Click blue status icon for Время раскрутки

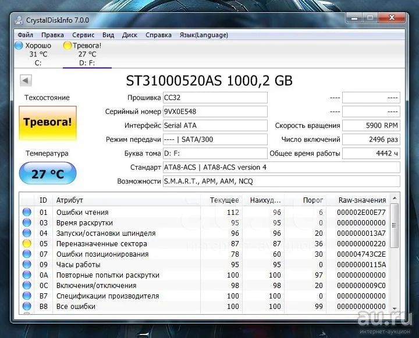coord(27,222)
